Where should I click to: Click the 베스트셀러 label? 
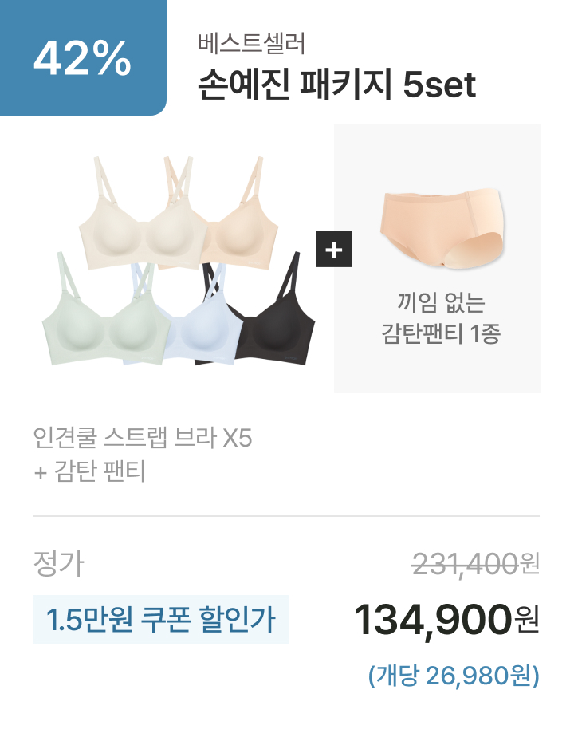coord(251,44)
